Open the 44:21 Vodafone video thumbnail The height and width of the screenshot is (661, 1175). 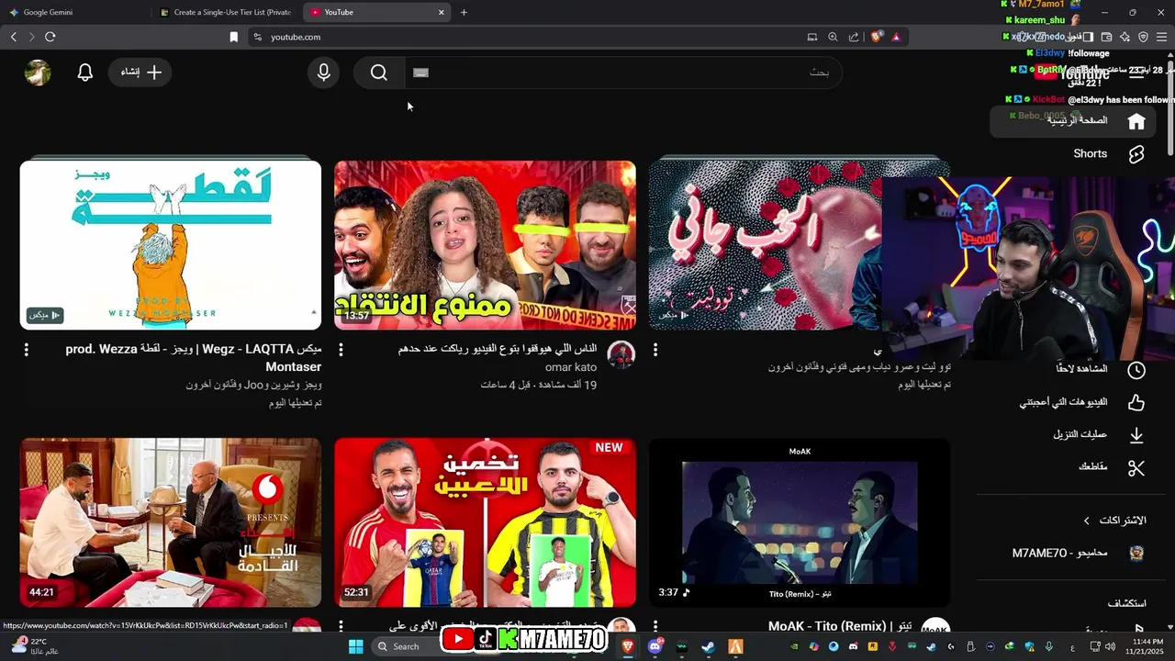[171, 522]
